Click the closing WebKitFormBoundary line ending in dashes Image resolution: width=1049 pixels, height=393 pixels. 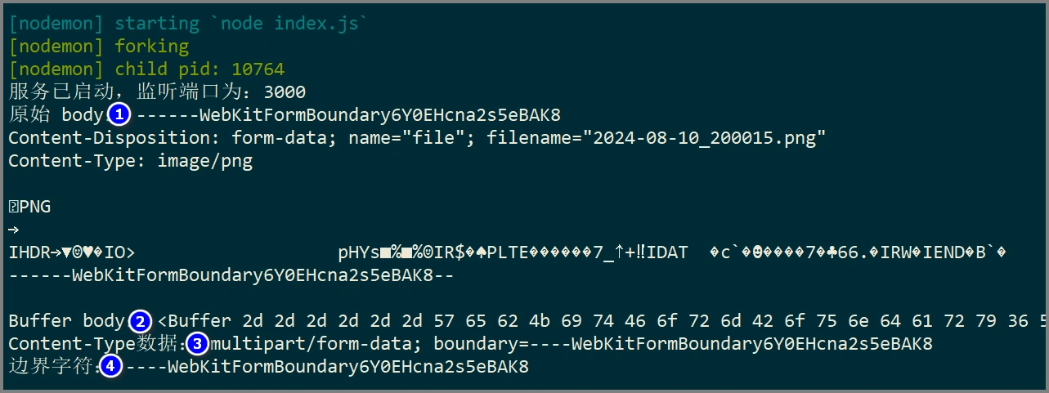click(x=231, y=275)
